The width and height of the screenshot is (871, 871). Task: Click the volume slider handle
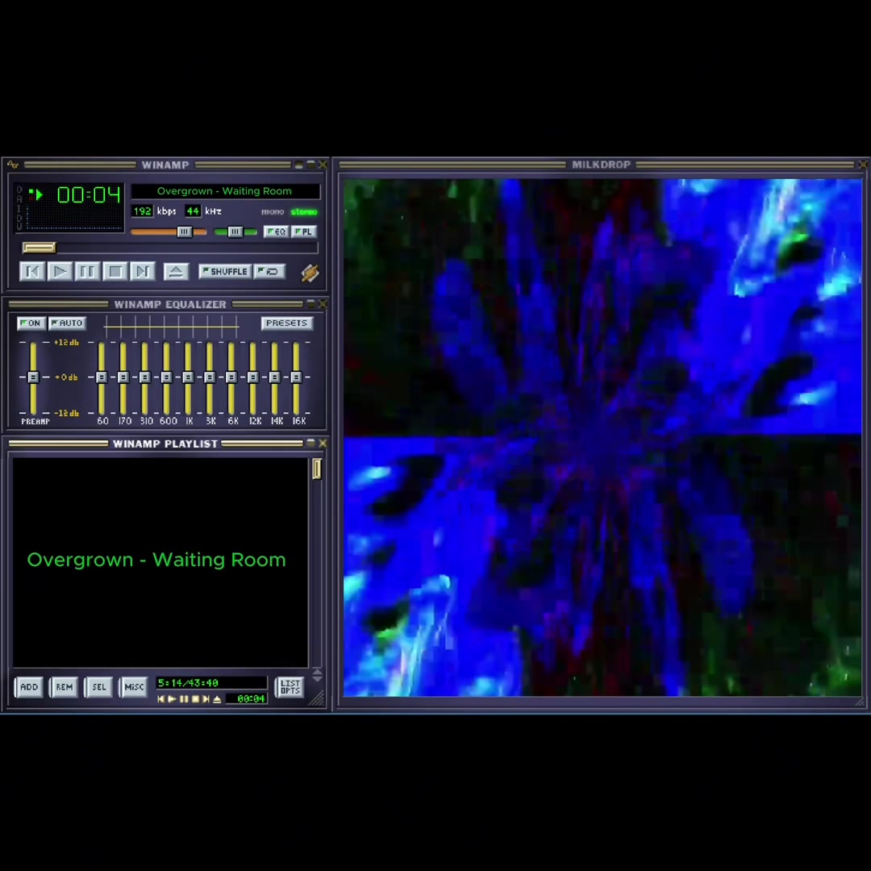185,231
